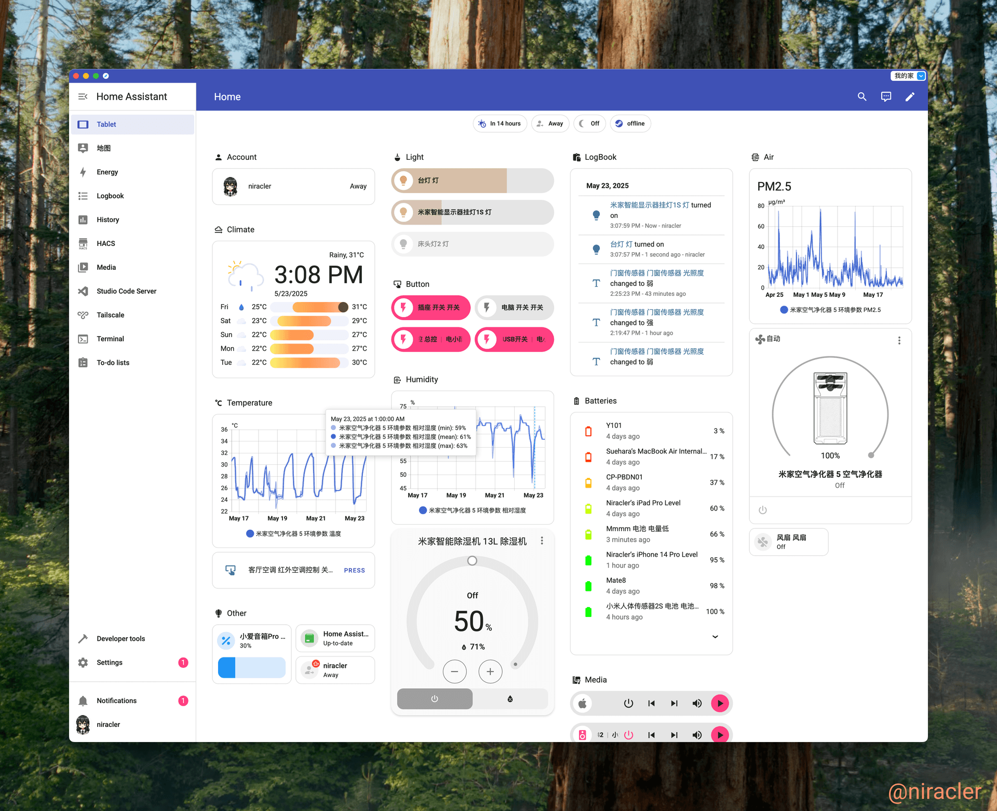
Task: Go to Developer tools in sidebar
Action: (x=120, y=639)
